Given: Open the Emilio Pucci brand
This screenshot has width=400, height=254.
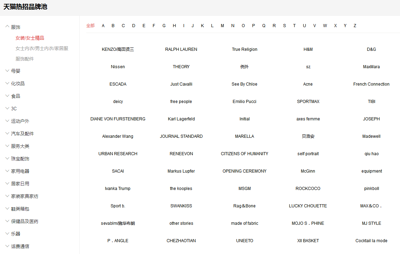Looking at the screenshot, I should (x=245, y=101).
